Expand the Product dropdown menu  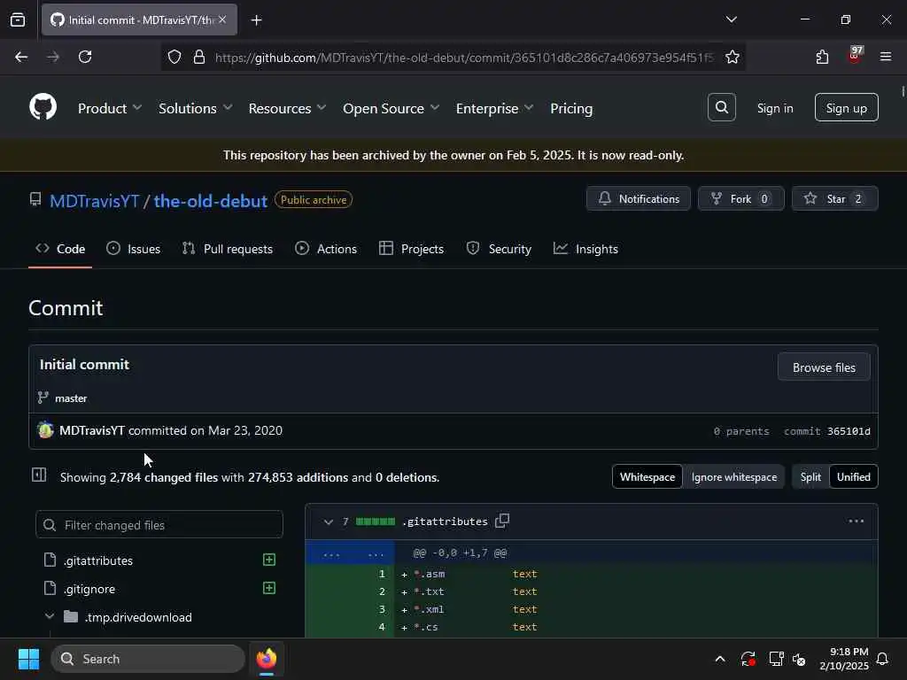110,108
